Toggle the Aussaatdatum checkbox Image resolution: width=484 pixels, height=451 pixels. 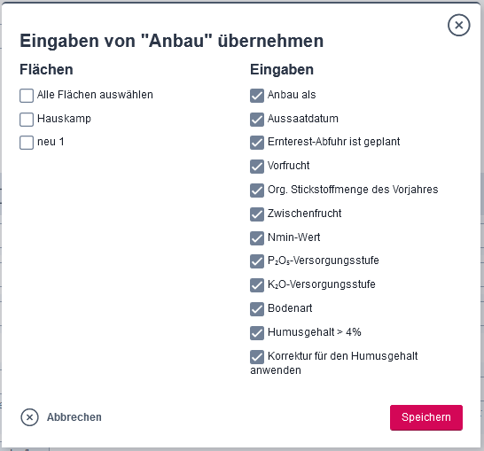click(257, 120)
